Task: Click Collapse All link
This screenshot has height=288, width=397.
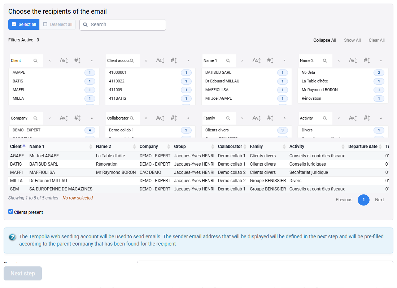Action: coord(324,40)
